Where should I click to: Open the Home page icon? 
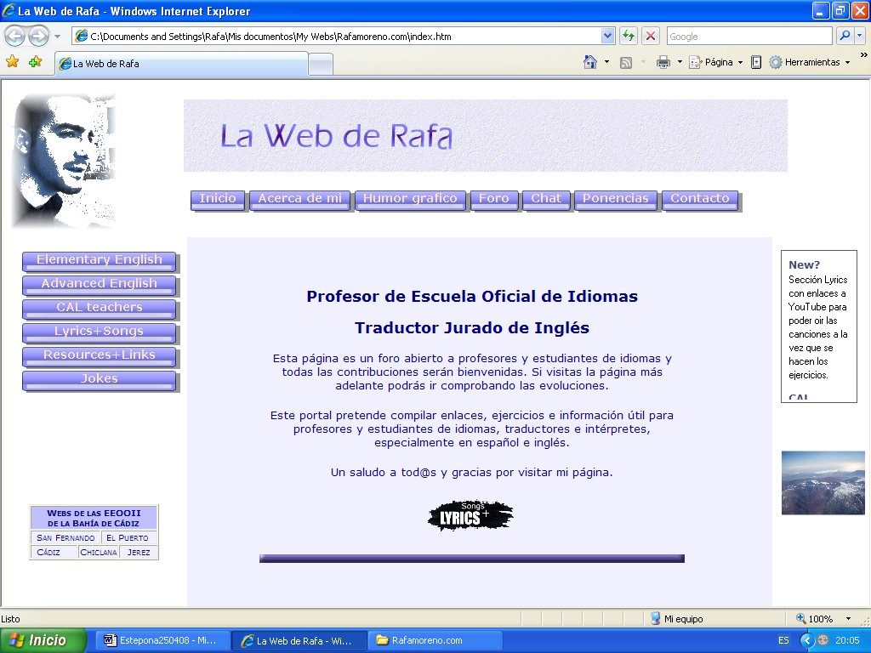(x=590, y=62)
